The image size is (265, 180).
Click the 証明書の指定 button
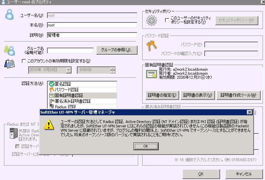[162, 95]
